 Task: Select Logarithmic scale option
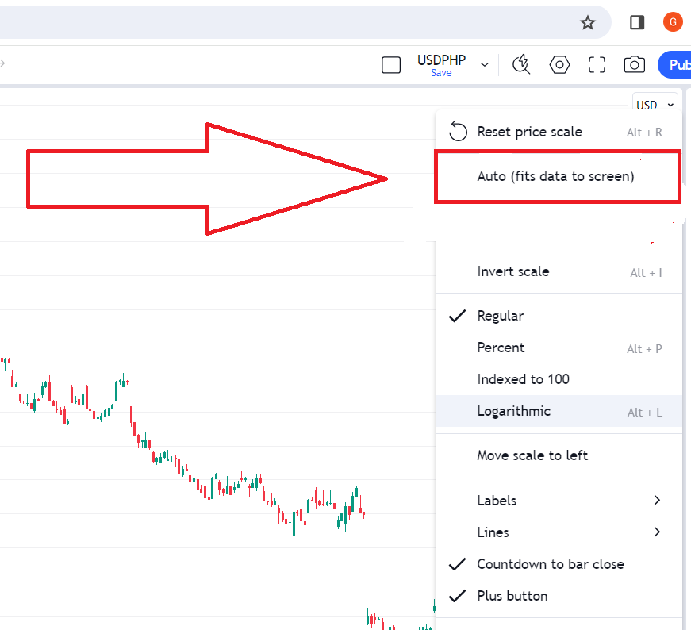(x=513, y=411)
